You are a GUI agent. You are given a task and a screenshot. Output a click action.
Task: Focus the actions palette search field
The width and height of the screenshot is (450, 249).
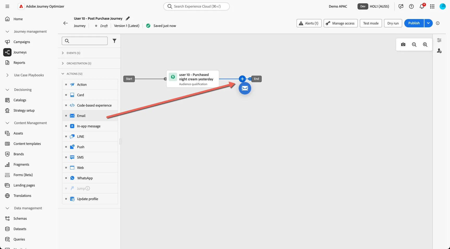(85, 41)
